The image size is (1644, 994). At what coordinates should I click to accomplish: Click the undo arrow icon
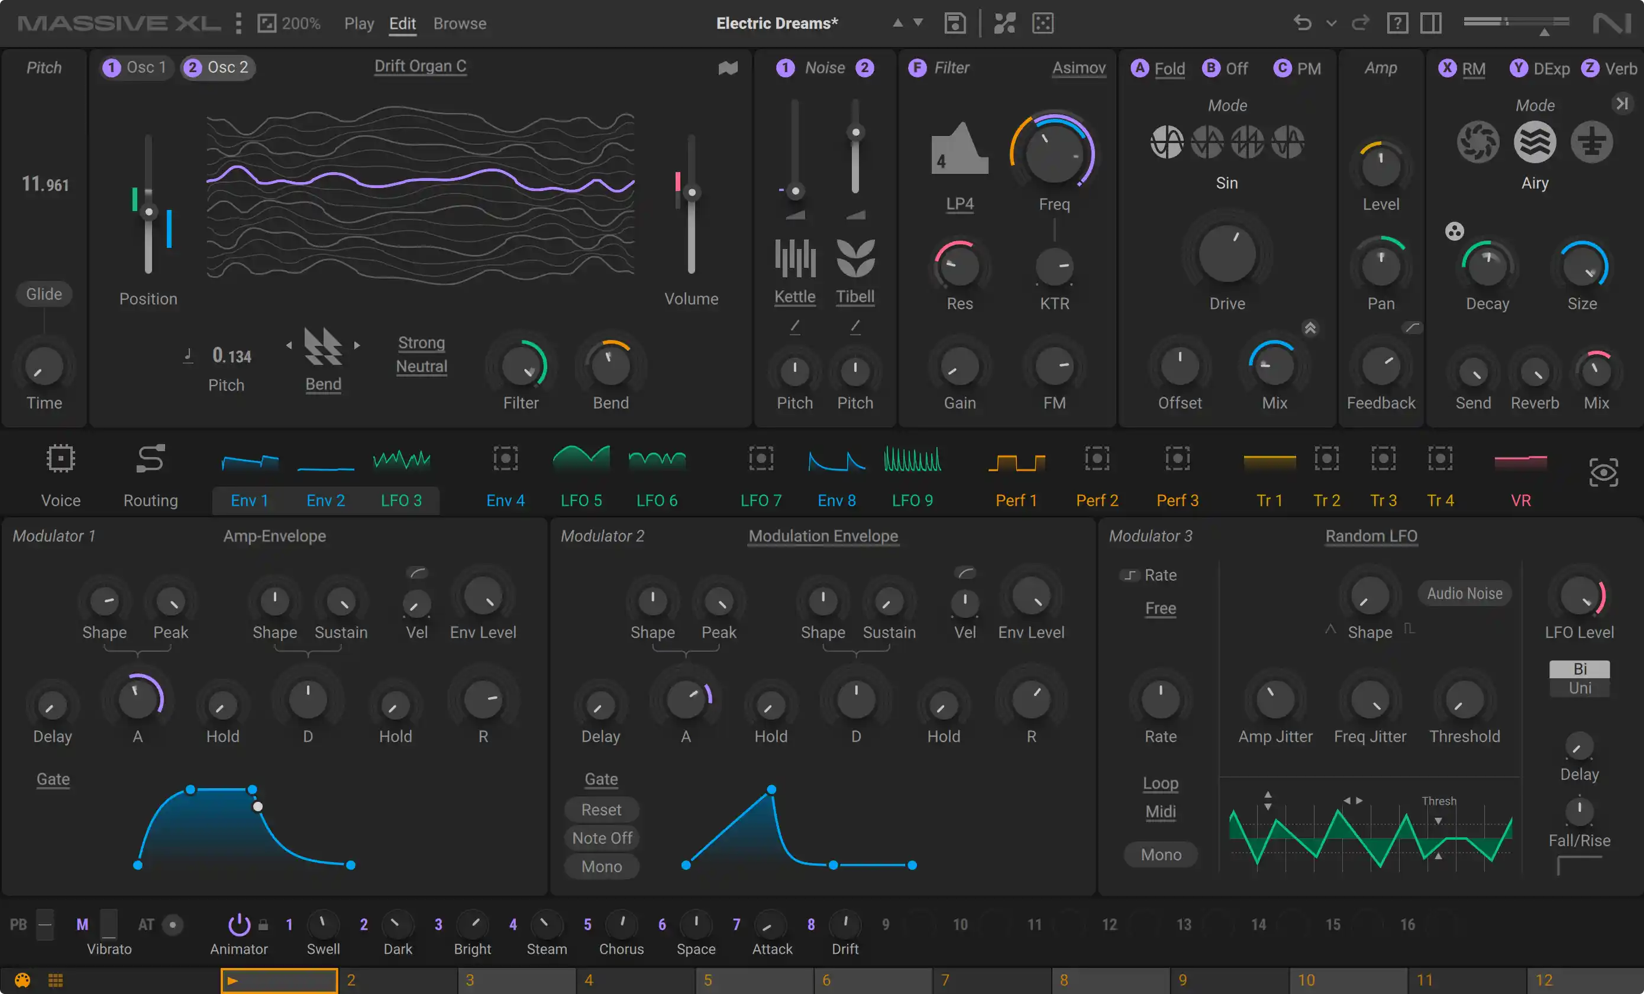coord(1301,23)
